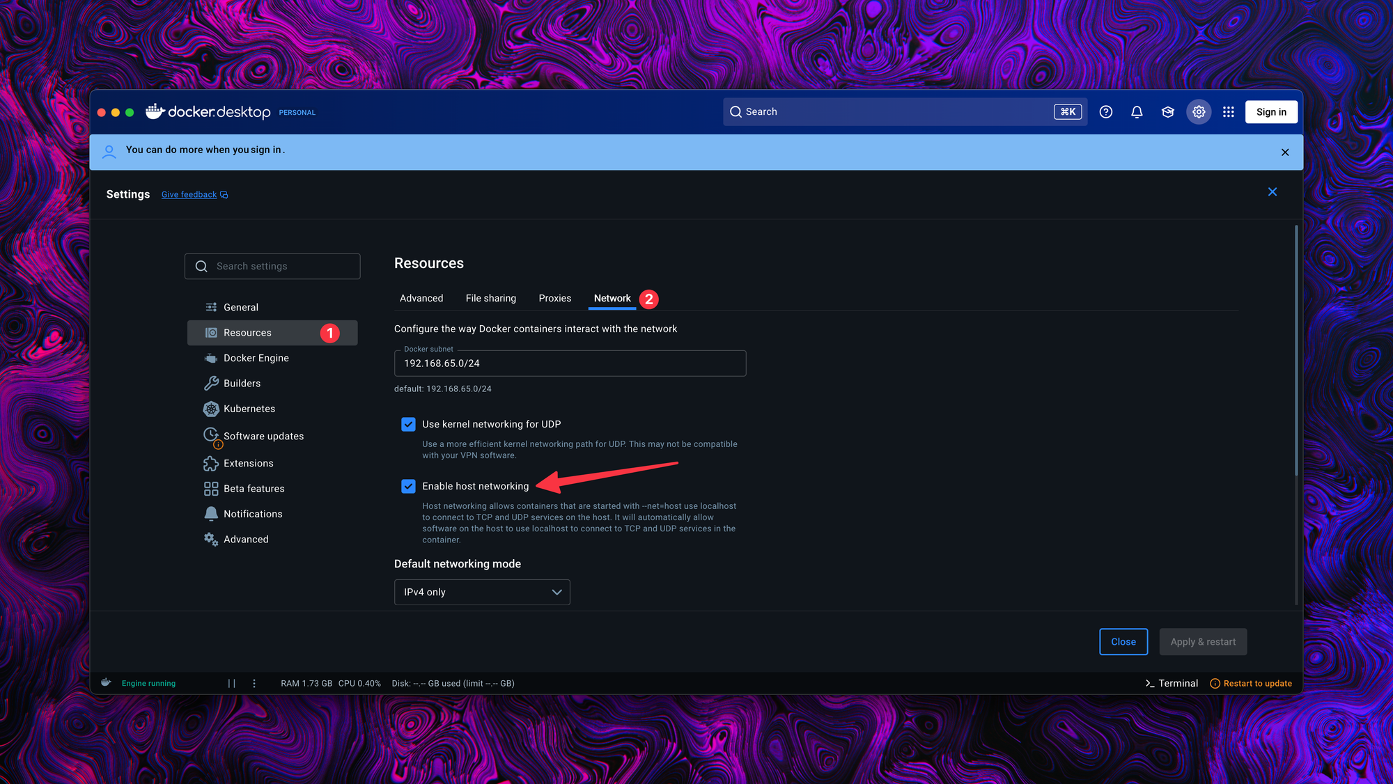The width and height of the screenshot is (1393, 784).
Task: Open Learning center graduation cap icon
Action: (1168, 112)
